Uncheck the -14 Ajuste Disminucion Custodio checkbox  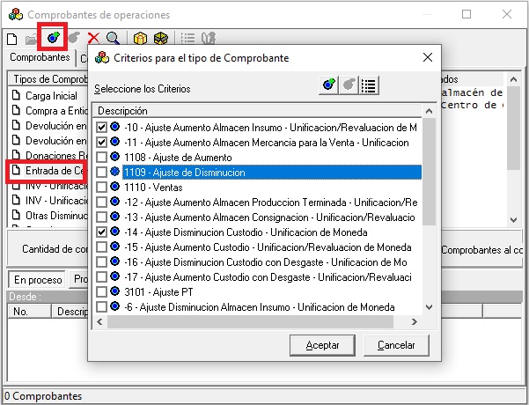click(x=101, y=232)
